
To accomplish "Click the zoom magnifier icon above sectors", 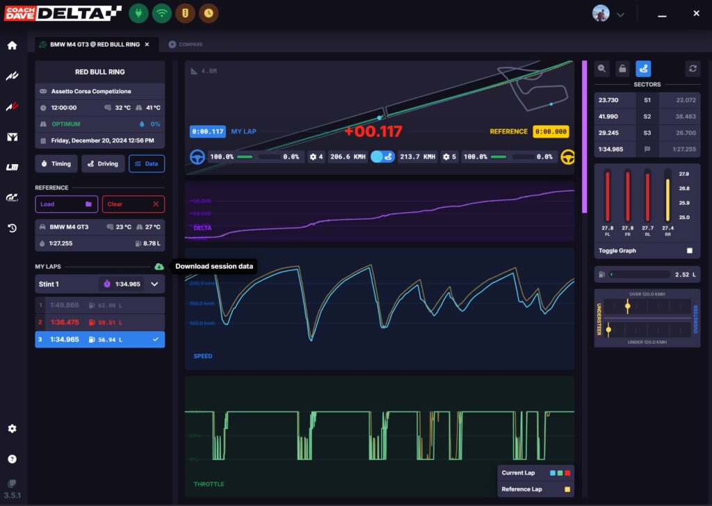I will click(x=602, y=68).
